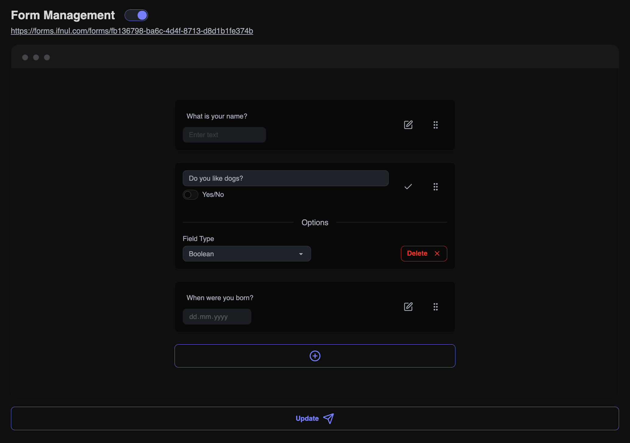Click the X icon on Delete button
Viewport: 630px width, 443px height.
point(437,253)
